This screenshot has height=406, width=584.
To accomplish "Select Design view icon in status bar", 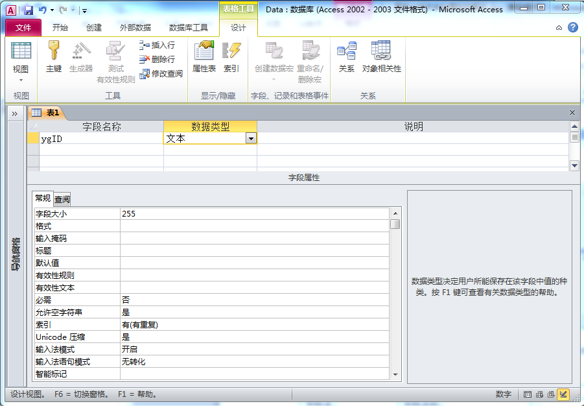I will click(563, 394).
